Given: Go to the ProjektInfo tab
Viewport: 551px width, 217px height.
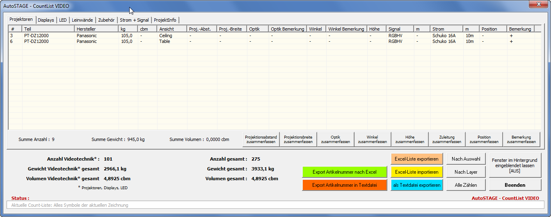Looking at the screenshot, I should pyautogui.click(x=165, y=20).
